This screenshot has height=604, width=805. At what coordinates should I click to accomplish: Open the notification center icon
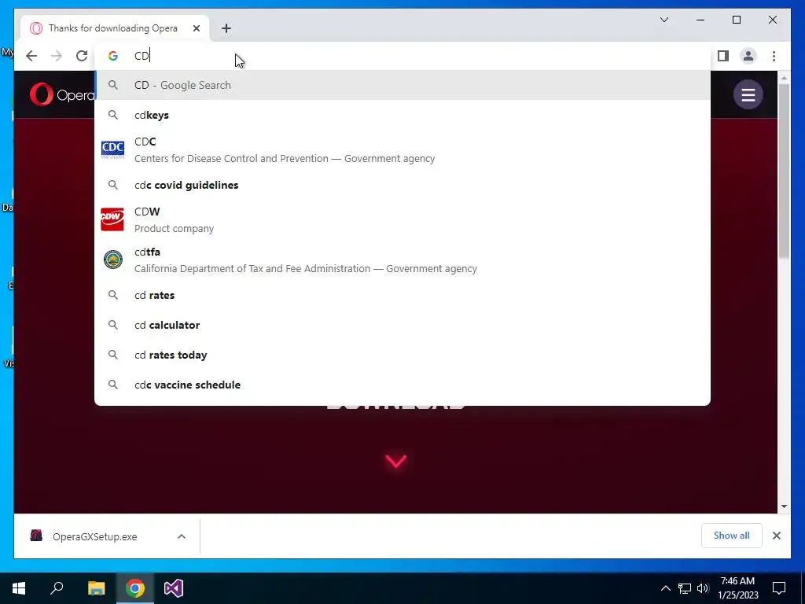(779, 588)
